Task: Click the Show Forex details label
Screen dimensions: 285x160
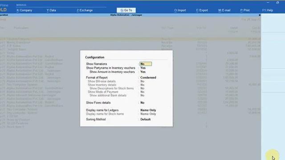Action: pos(98,103)
